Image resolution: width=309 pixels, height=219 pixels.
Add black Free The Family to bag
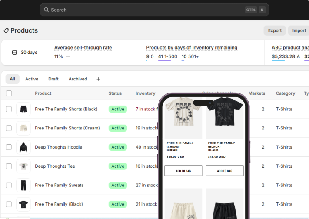225,171
